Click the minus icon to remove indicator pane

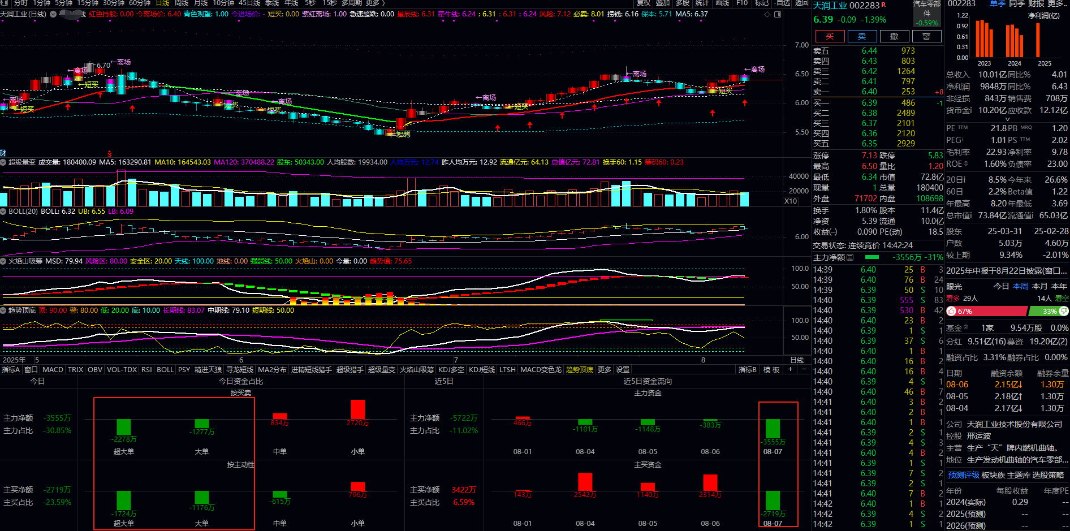tap(804, 369)
